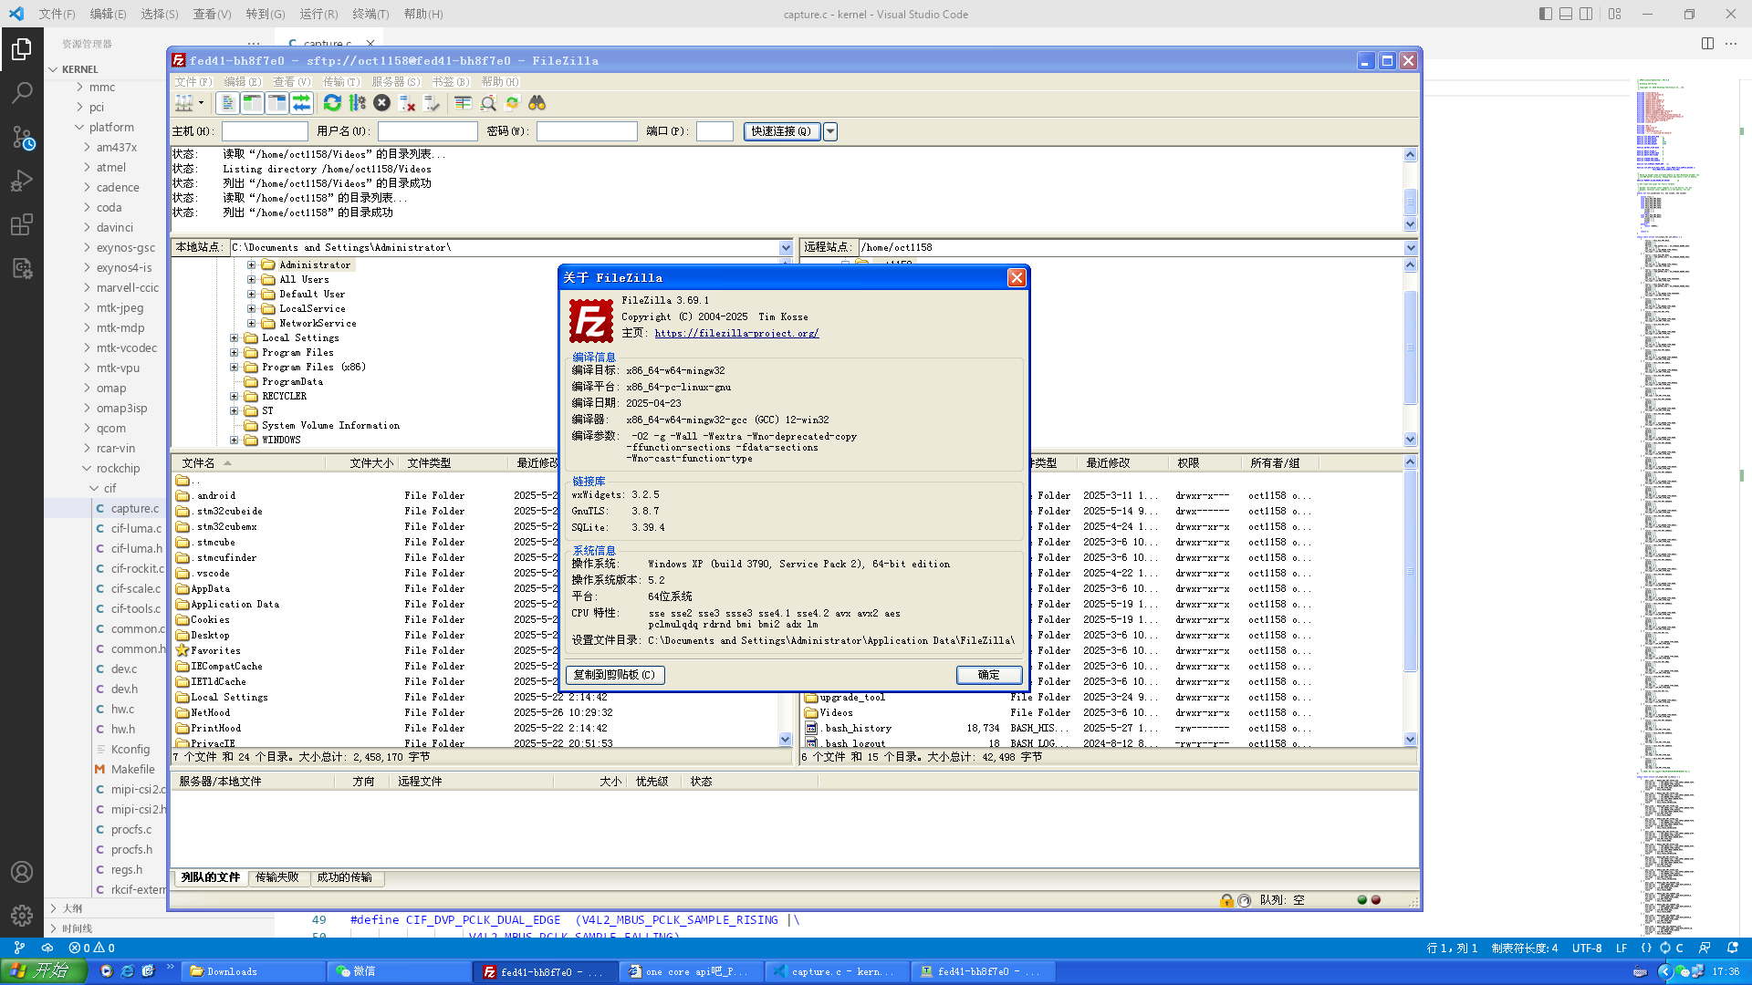The image size is (1752, 985).
Task: Open remote site path dropdown
Action: click(1411, 248)
